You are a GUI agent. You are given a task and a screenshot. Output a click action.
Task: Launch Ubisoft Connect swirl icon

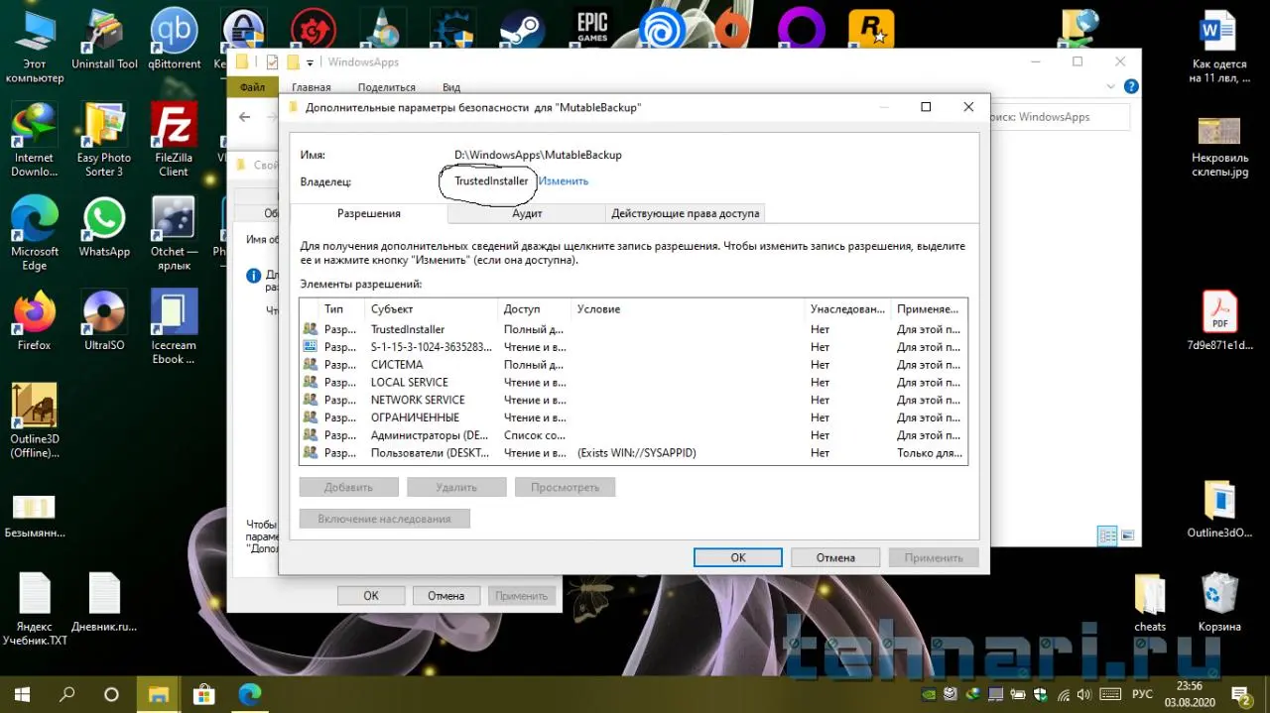click(x=663, y=28)
